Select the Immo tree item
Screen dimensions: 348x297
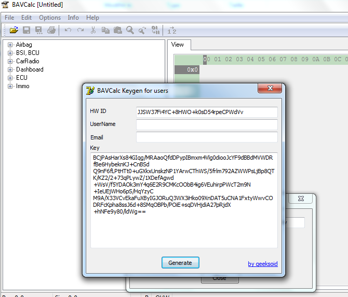click(23, 86)
